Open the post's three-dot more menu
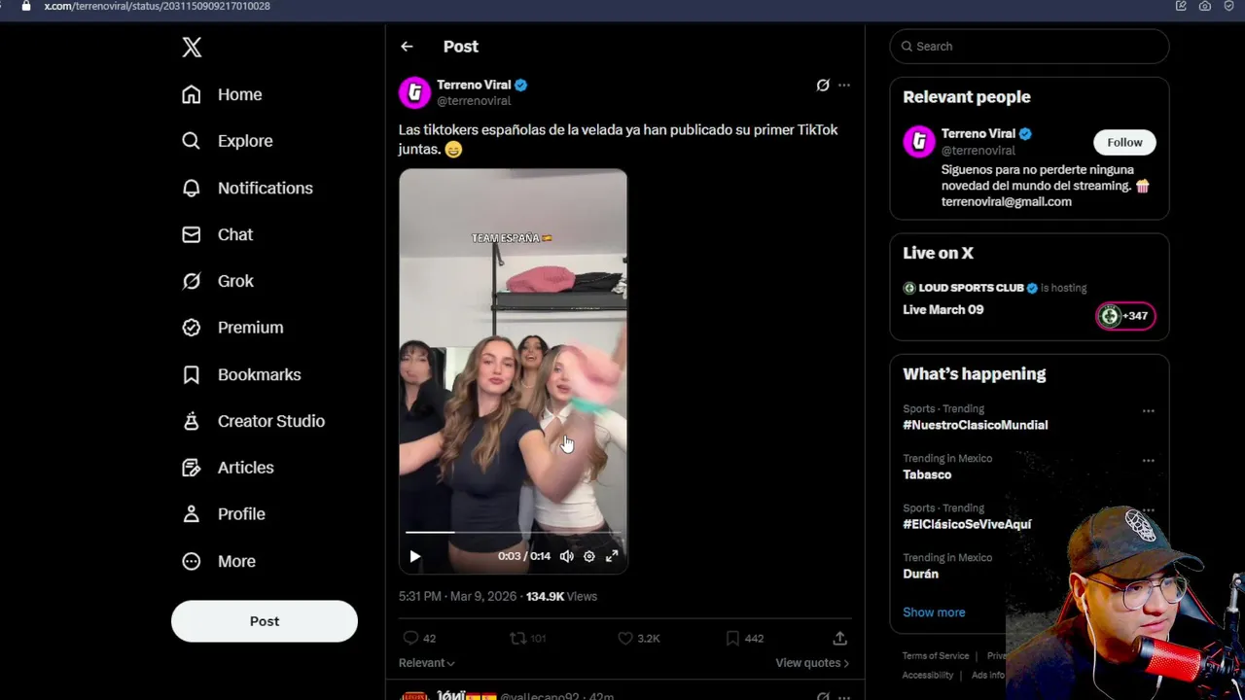Image resolution: width=1245 pixels, height=700 pixels. (x=844, y=86)
